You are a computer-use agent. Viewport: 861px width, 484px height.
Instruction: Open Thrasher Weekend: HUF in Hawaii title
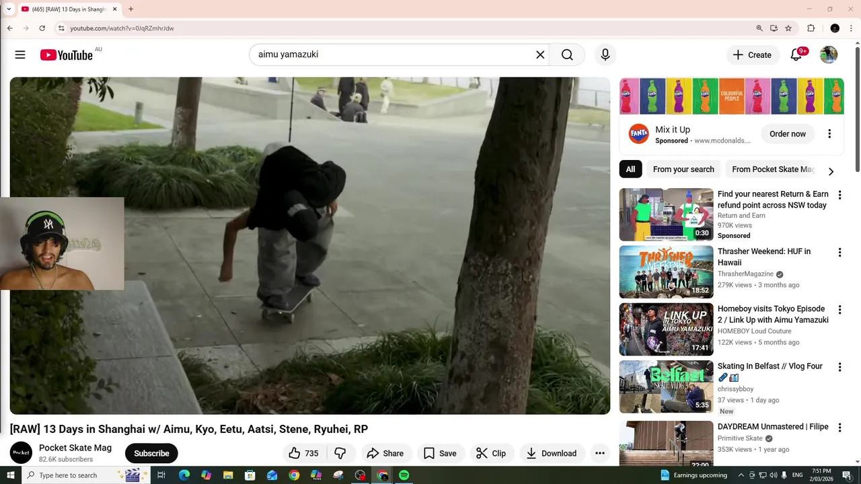click(764, 257)
